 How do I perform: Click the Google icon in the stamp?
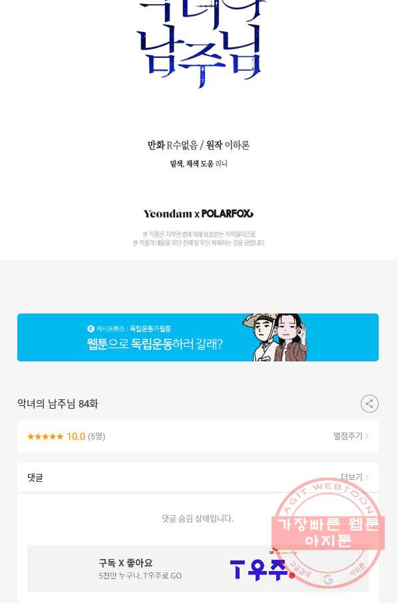328,579
